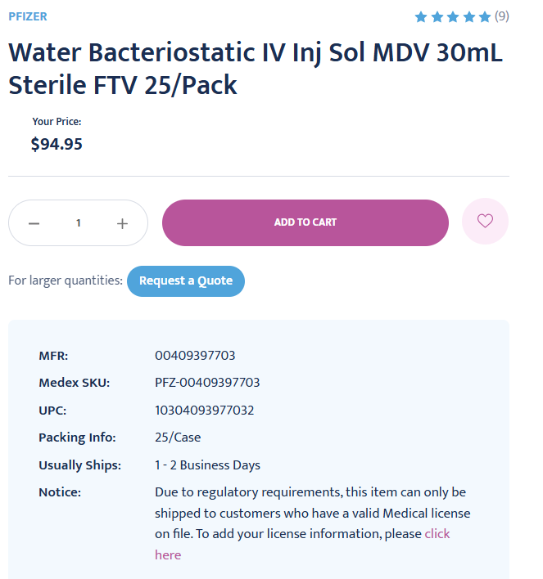Click the Medex SKU value PFZ-00409397703
This screenshot has width=543, height=579.
tap(207, 383)
